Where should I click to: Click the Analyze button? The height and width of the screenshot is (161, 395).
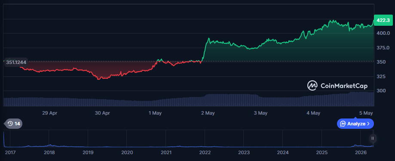[x=355, y=124]
